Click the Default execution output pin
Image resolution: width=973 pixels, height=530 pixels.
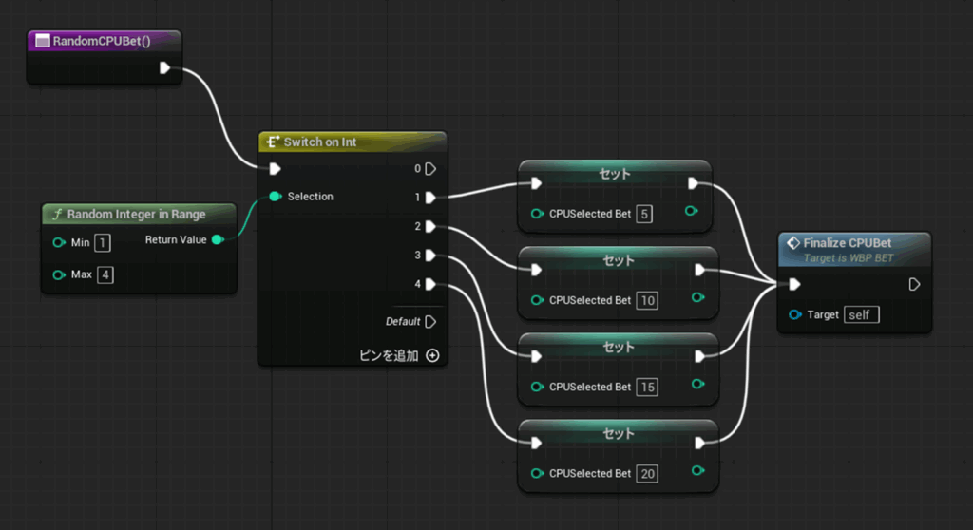(430, 321)
